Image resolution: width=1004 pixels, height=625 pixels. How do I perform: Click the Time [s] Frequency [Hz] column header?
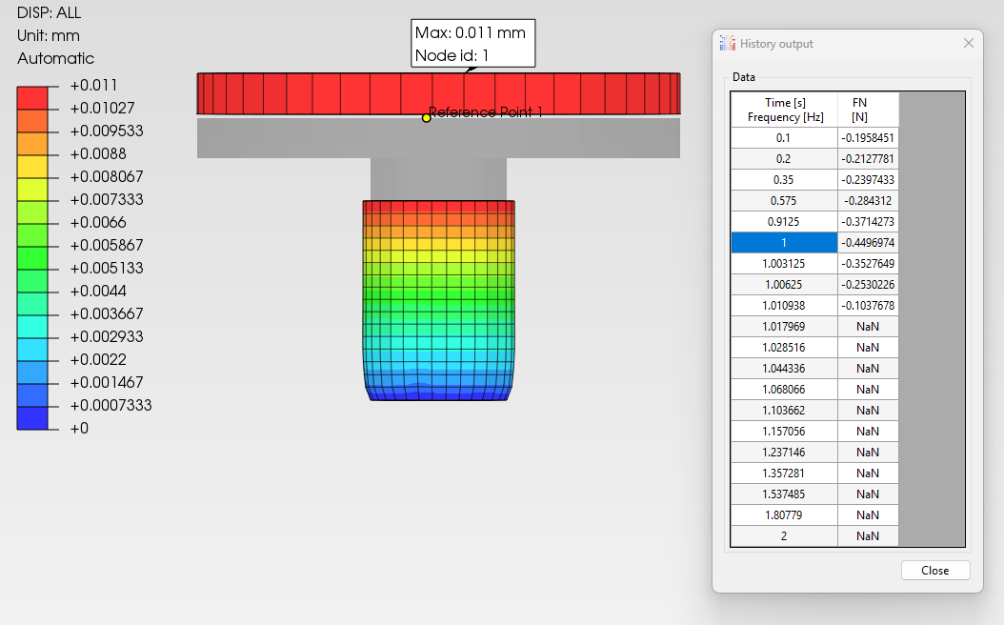tap(783, 110)
